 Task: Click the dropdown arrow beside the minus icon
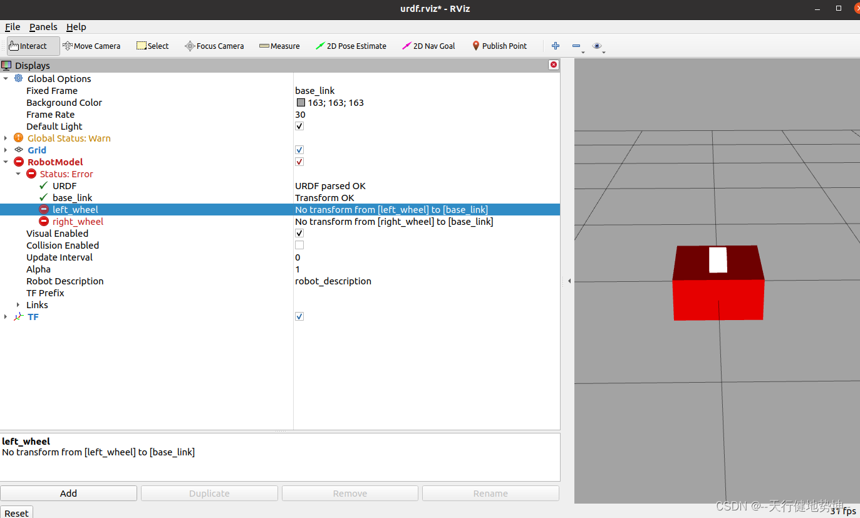pos(583,53)
